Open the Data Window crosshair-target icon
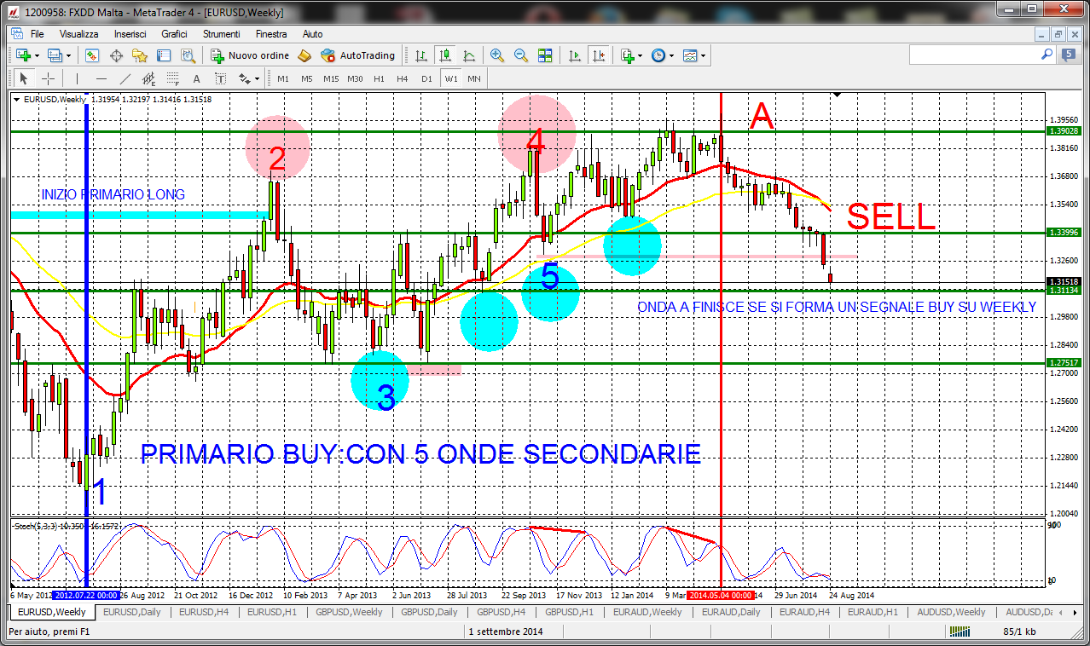This screenshot has height=646, width=1090. point(116,55)
